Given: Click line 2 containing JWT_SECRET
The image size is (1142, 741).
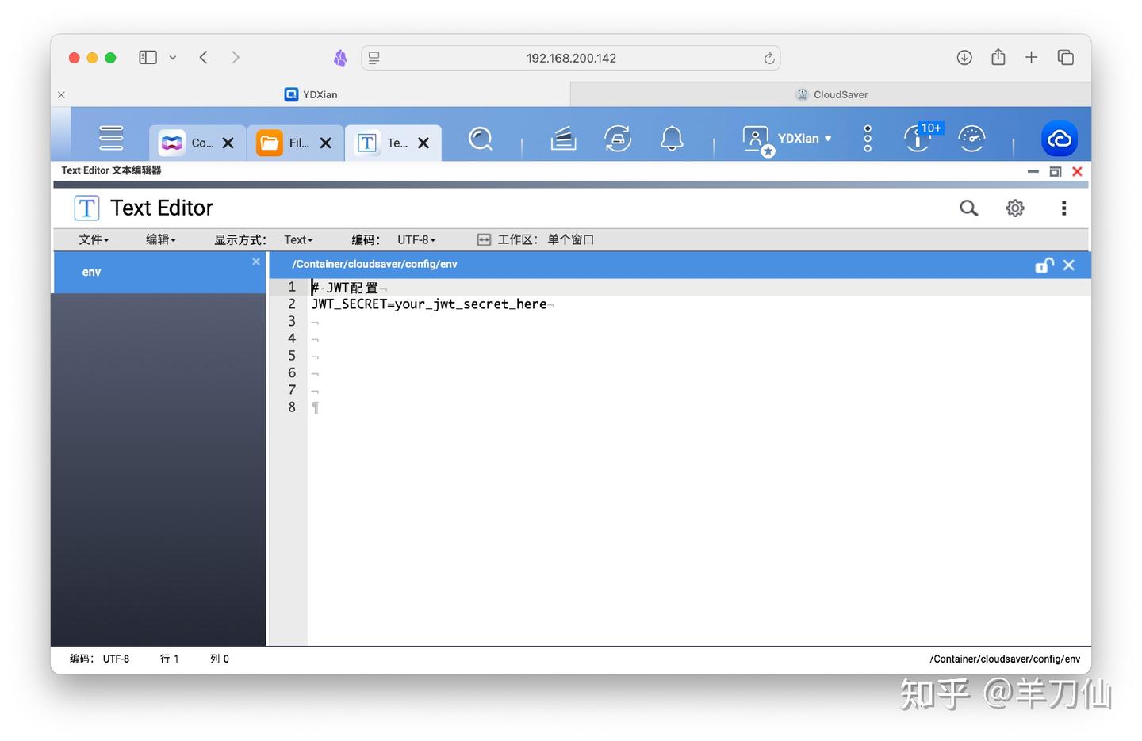Looking at the screenshot, I should tap(429, 304).
